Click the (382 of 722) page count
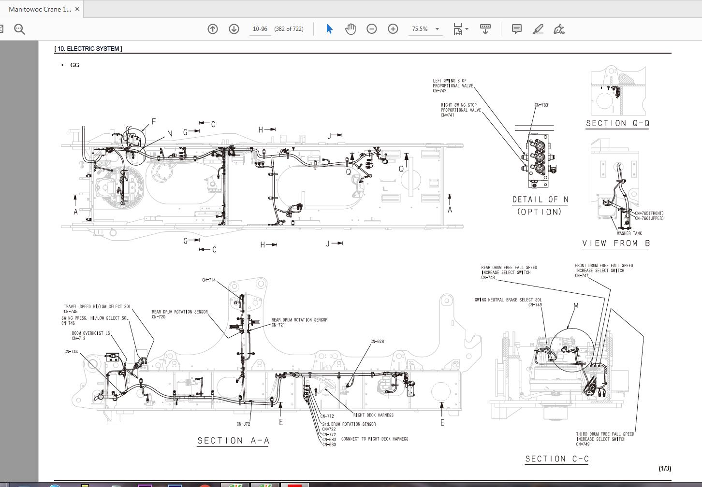 (x=289, y=29)
